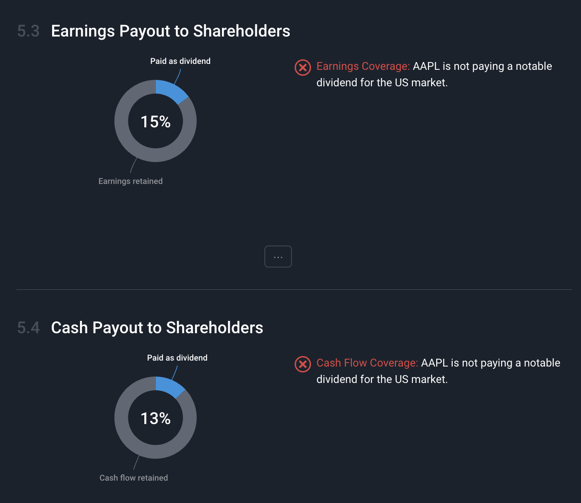Screen dimensions: 581x503
Task: Click the Cash Flow Coverage red label text
Action: tap(367, 363)
